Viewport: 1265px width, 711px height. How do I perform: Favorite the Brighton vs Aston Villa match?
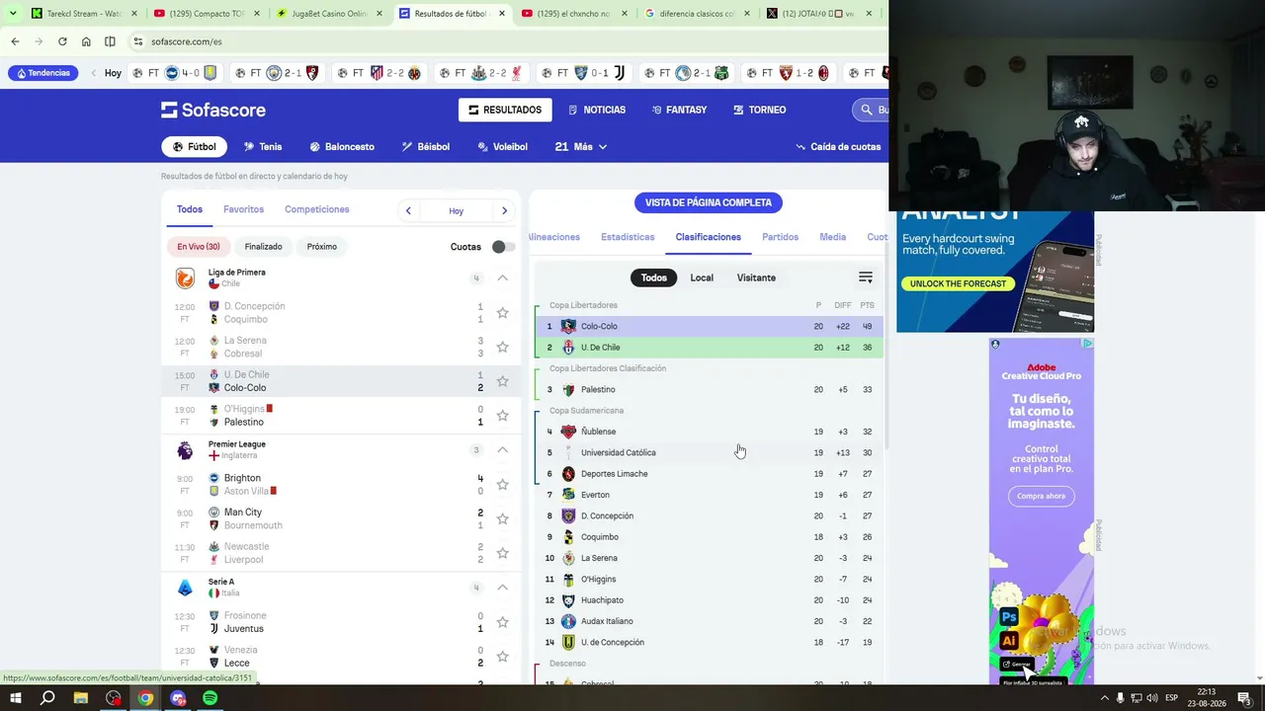(502, 485)
